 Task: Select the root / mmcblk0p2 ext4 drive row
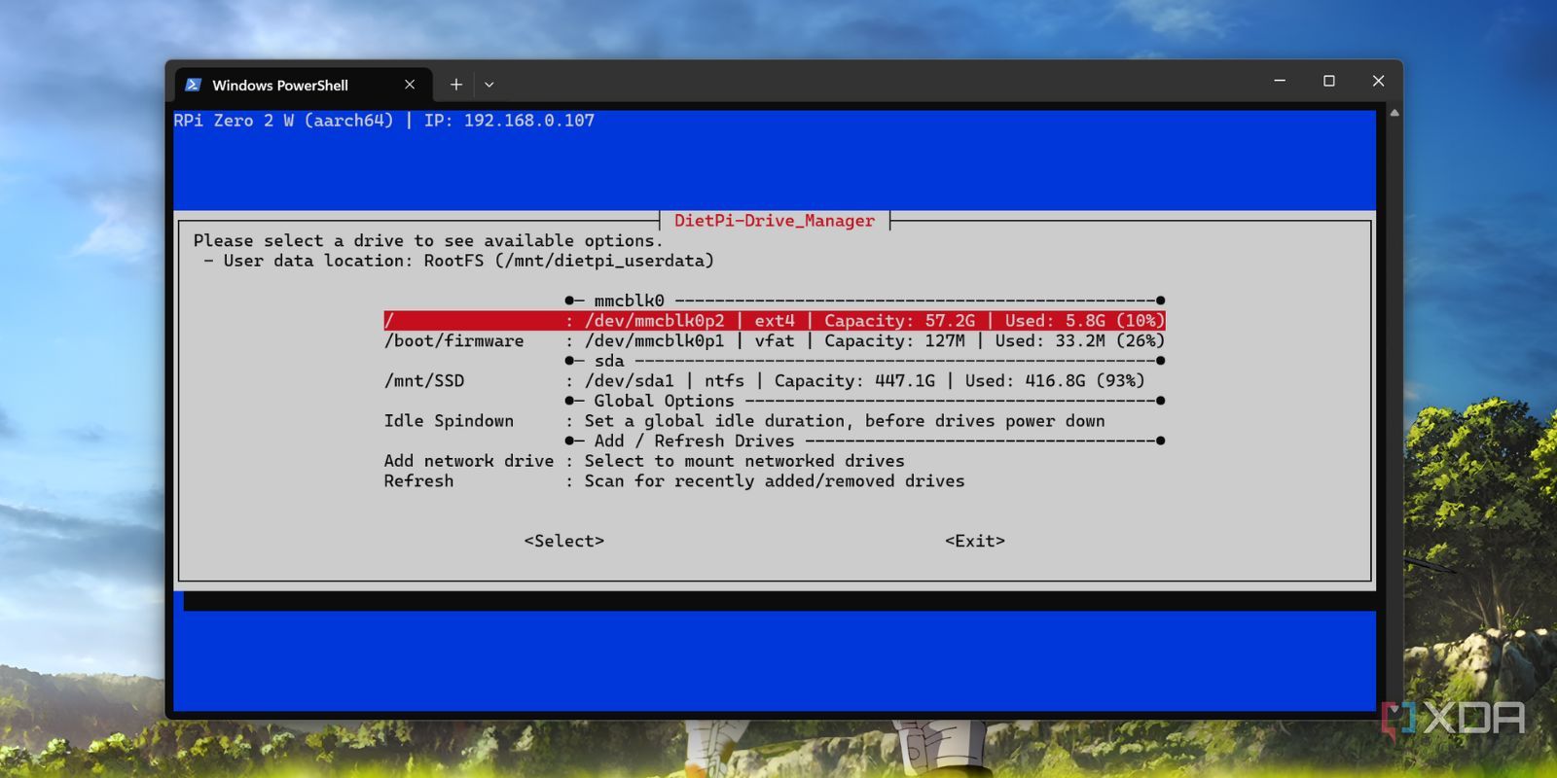click(775, 321)
